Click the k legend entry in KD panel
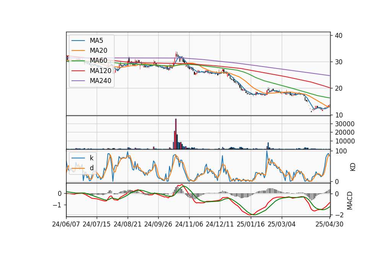 (91, 158)
